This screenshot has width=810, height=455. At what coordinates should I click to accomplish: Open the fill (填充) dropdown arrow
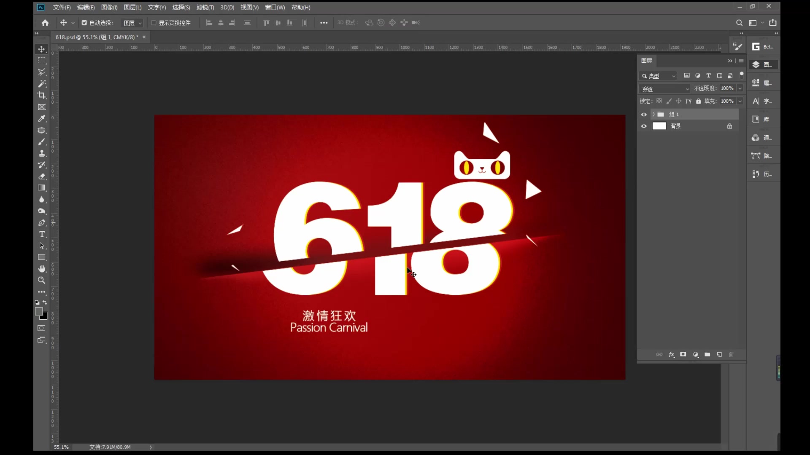click(x=740, y=101)
